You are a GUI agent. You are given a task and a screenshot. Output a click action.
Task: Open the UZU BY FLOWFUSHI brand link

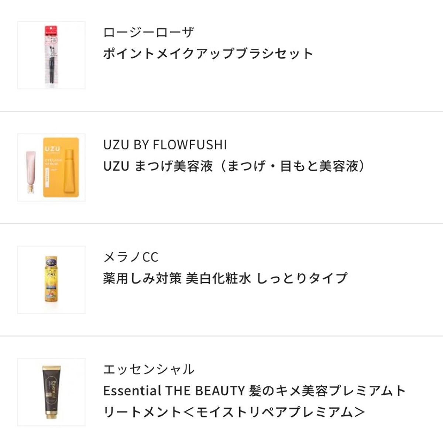165,145
